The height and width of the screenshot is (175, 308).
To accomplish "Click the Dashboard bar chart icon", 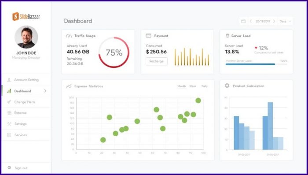I will [x=9, y=91].
